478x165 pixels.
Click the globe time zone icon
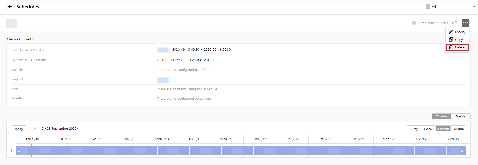click(414, 23)
